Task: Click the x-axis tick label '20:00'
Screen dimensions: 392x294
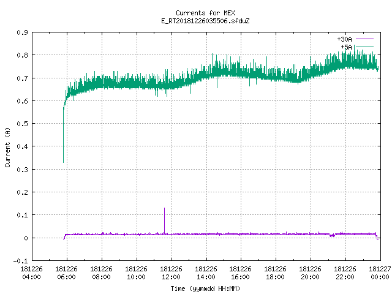Action: (311, 277)
